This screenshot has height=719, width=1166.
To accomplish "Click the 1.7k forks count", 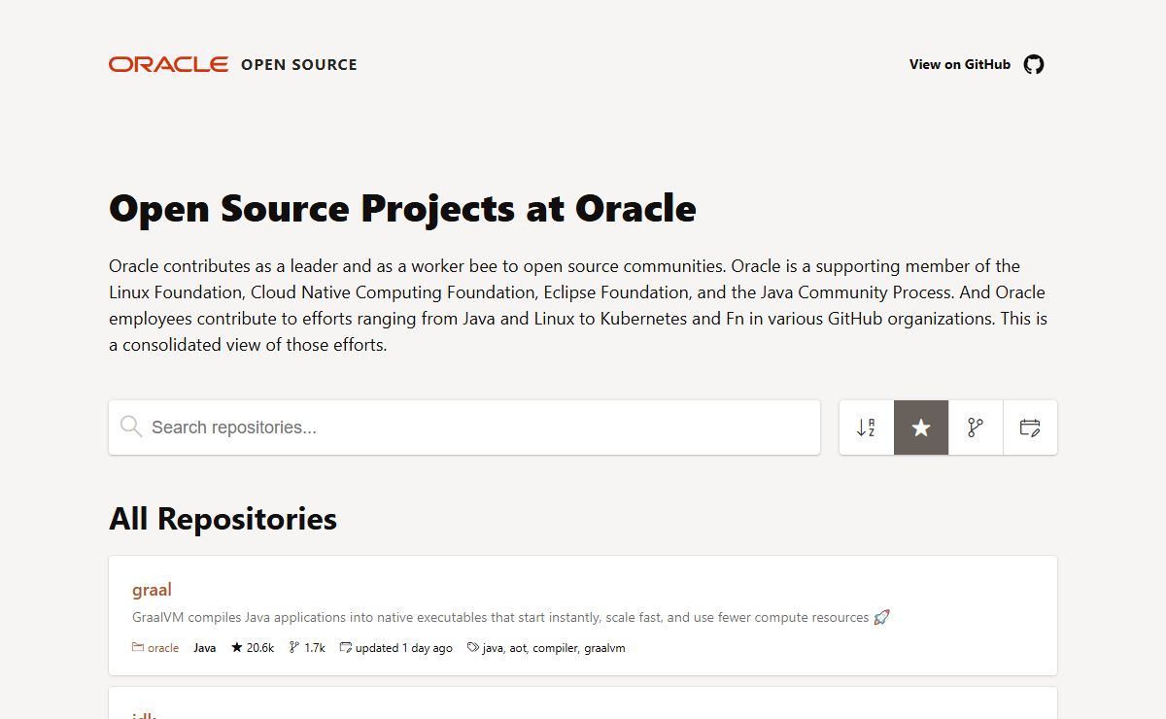I will pos(315,648).
